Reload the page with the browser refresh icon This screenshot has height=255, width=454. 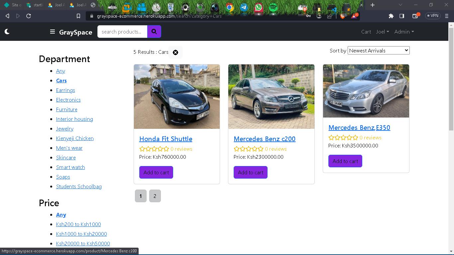click(29, 16)
